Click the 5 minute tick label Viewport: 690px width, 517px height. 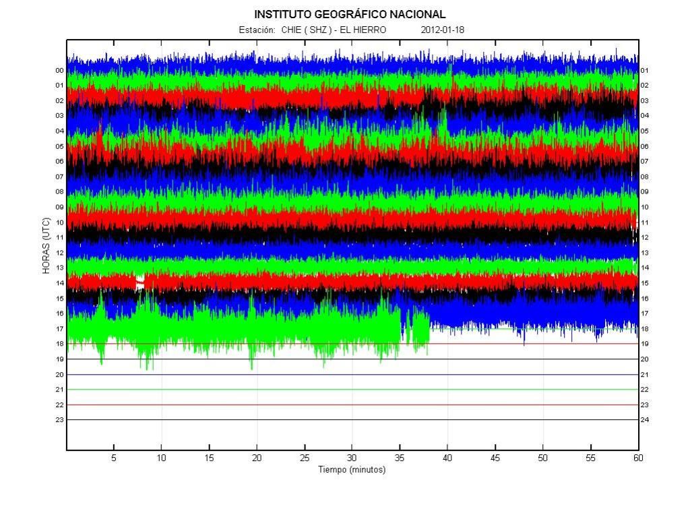pos(114,458)
